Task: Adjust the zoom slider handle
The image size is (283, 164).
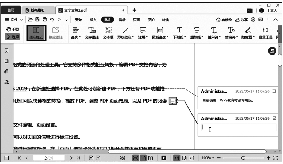Action: pyautogui.click(x=243, y=158)
